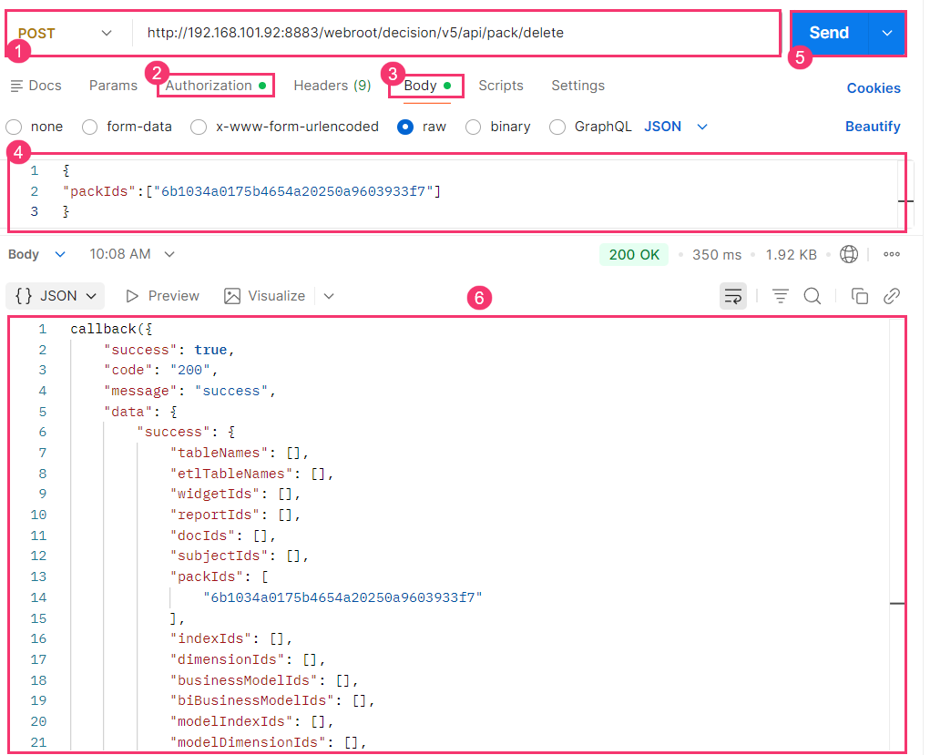Viewport: 930px width, 755px height.
Task: Click the Docs list icon
Action: coord(16,86)
